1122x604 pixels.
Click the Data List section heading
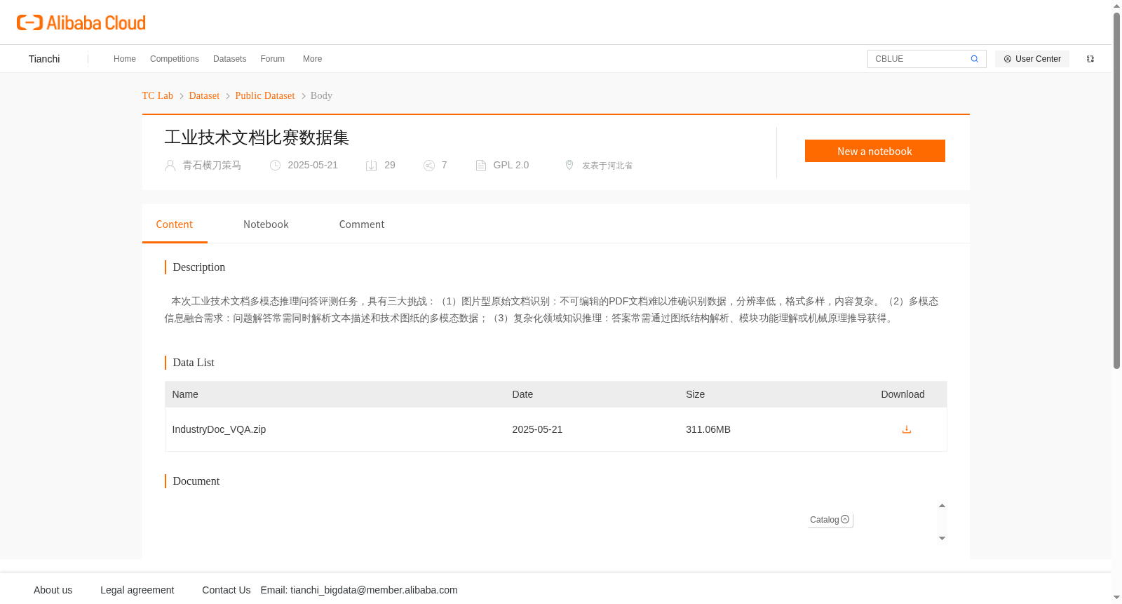pos(194,363)
